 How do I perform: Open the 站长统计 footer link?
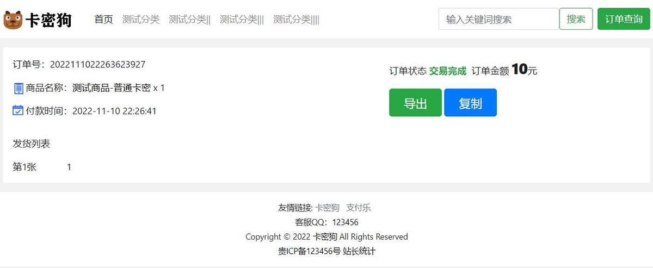[x=359, y=251]
